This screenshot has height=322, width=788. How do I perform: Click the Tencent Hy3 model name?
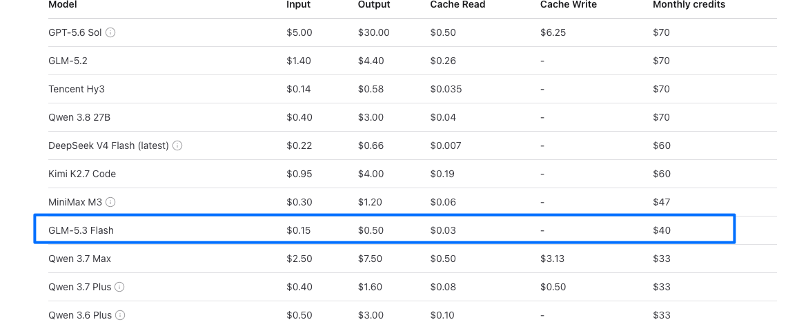pos(77,89)
